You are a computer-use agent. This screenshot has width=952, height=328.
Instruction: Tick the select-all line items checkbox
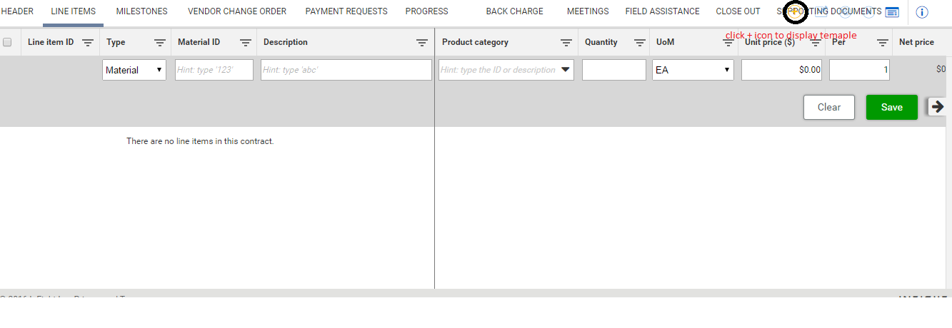pos(8,42)
